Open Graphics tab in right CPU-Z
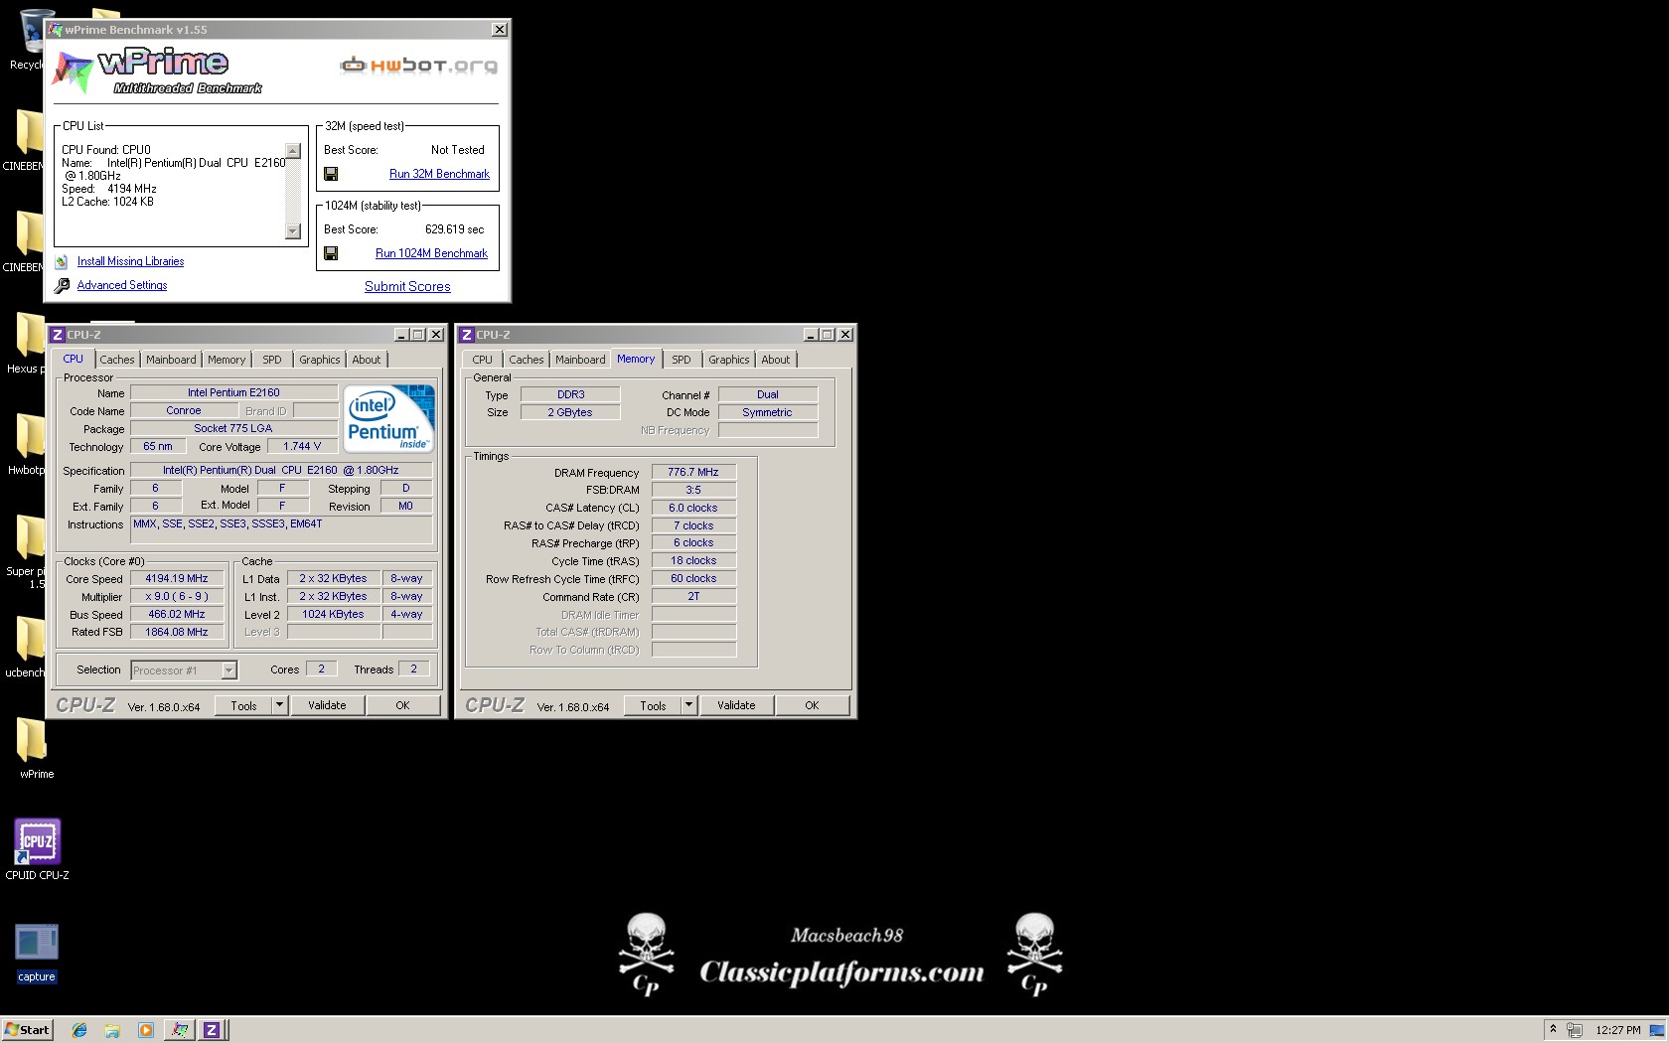Screen dimensions: 1669x1043 point(729,360)
